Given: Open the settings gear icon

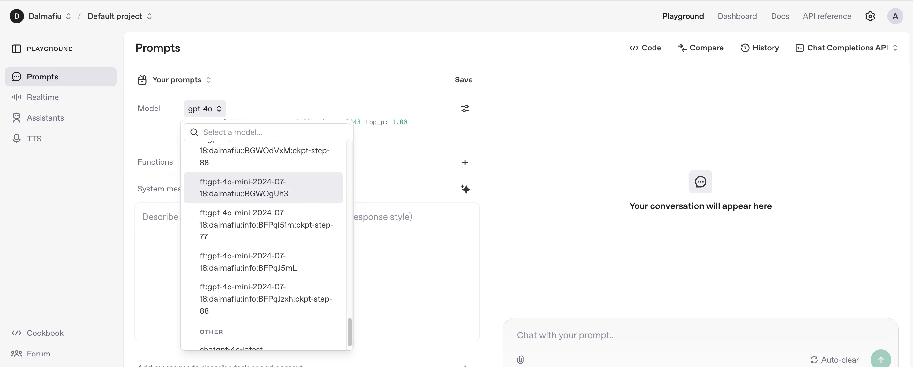Looking at the screenshot, I should [x=870, y=16].
